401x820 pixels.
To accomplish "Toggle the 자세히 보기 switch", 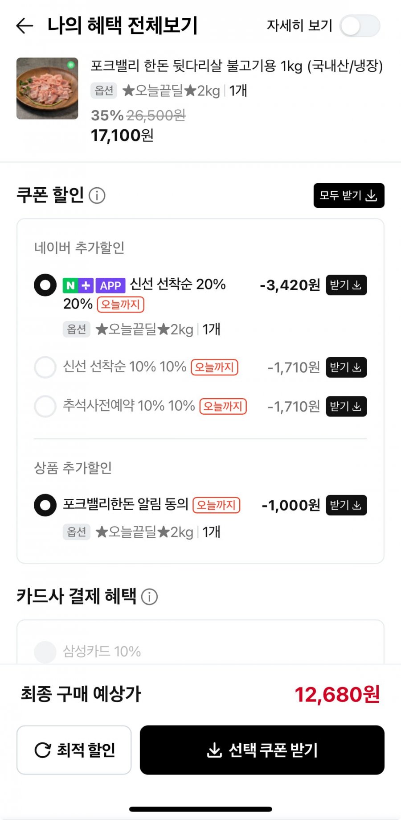I will (x=360, y=26).
